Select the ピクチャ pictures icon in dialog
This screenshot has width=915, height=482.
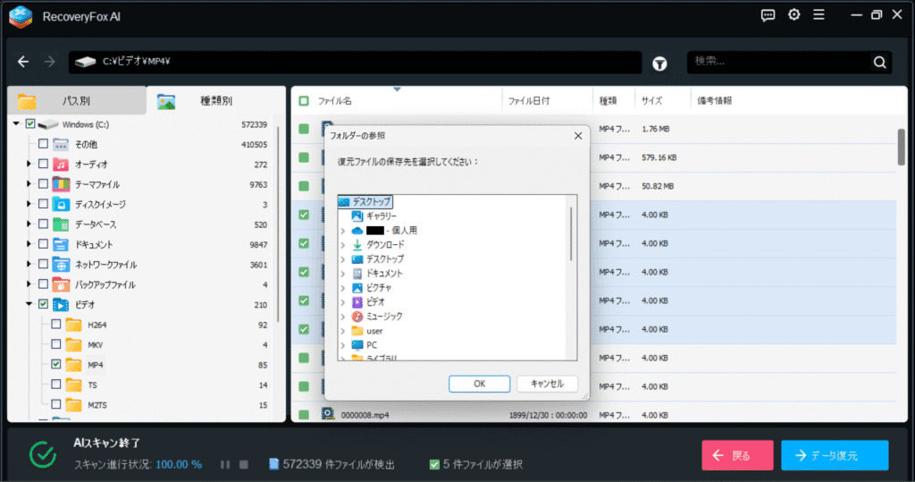pos(357,288)
